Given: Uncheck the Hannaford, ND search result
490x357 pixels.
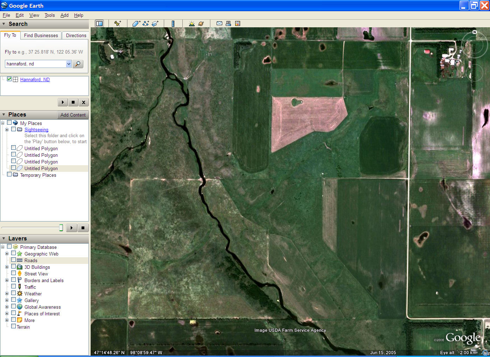Looking at the screenshot, I should pos(9,79).
